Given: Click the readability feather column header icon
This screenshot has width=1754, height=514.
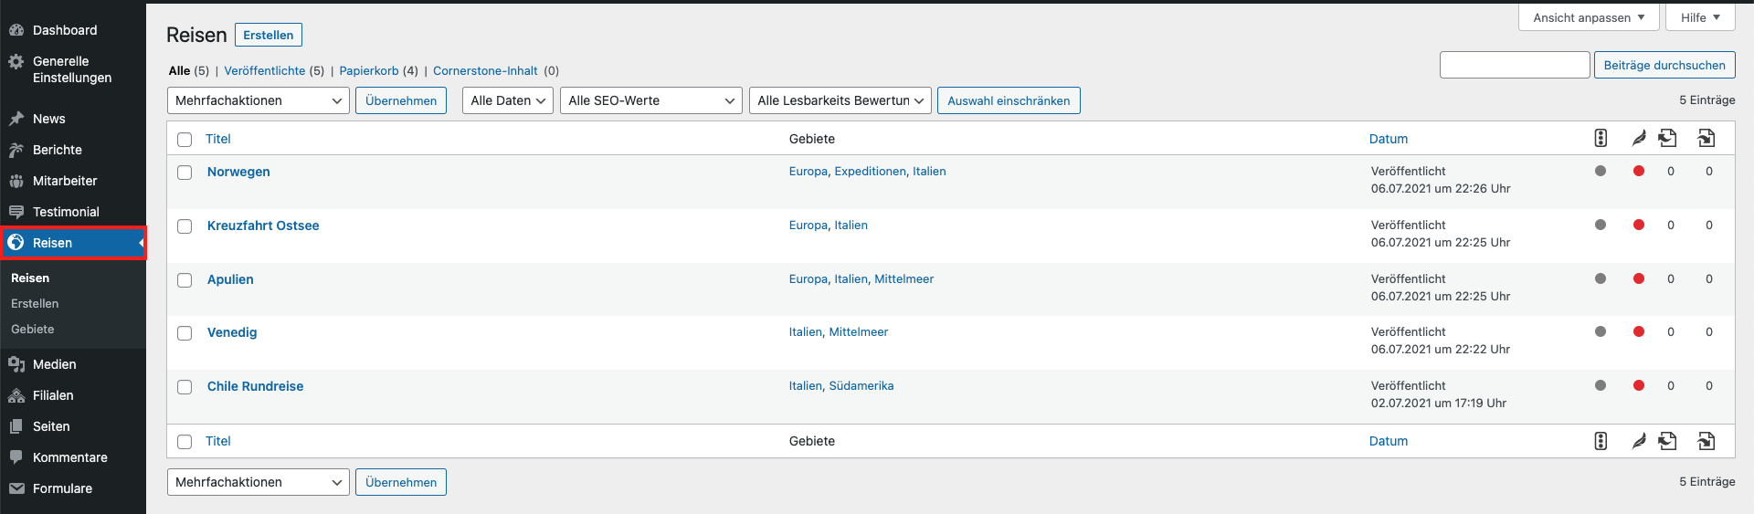Looking at the screenshot, I should [1638, 138].
